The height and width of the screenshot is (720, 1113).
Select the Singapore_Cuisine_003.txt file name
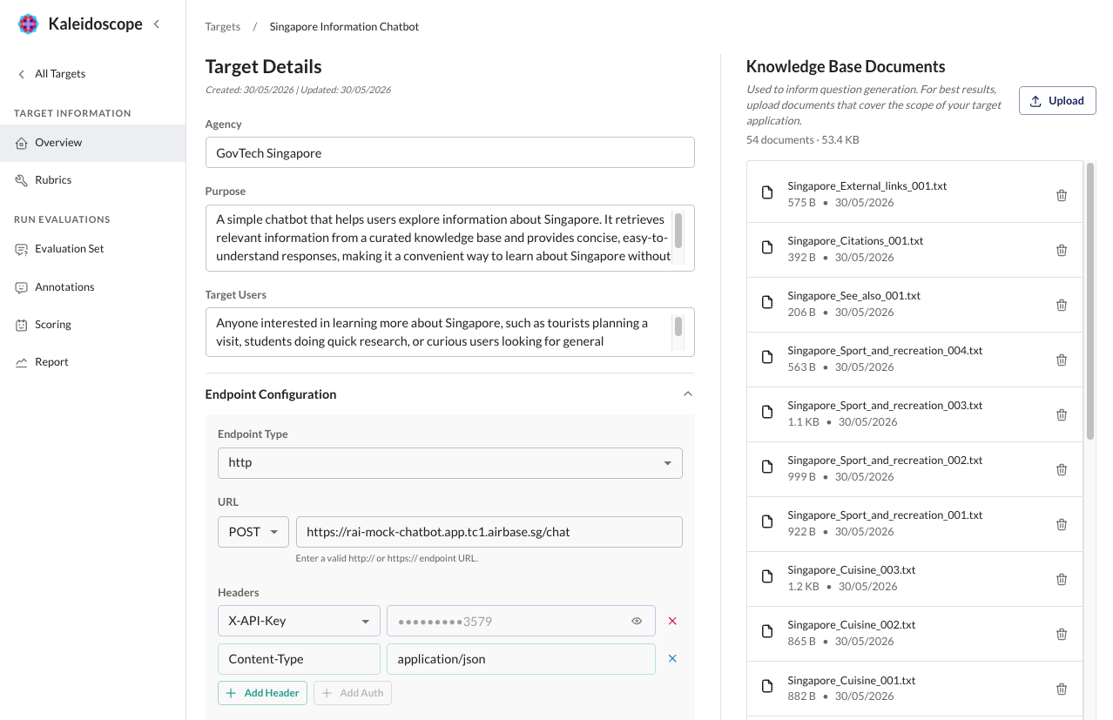pyautogui.click(x=852, y=570)
